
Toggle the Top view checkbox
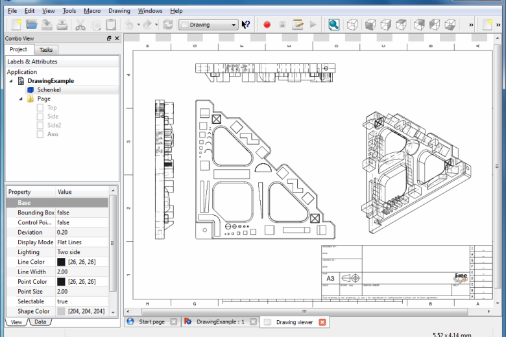click(x=40, y=108)
